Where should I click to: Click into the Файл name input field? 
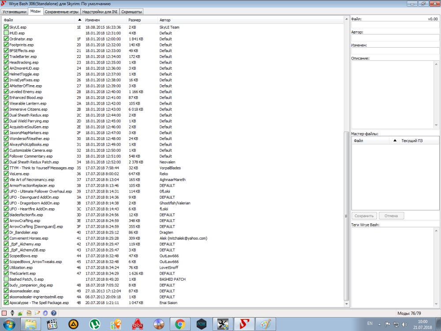click(x=395, y=25)
